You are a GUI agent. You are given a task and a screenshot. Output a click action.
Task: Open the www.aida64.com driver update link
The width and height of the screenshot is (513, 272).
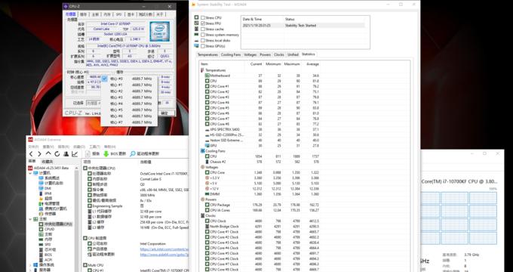point(164,255)
